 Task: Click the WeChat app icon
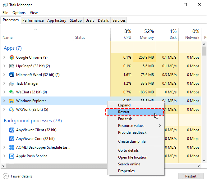(12, 92)
